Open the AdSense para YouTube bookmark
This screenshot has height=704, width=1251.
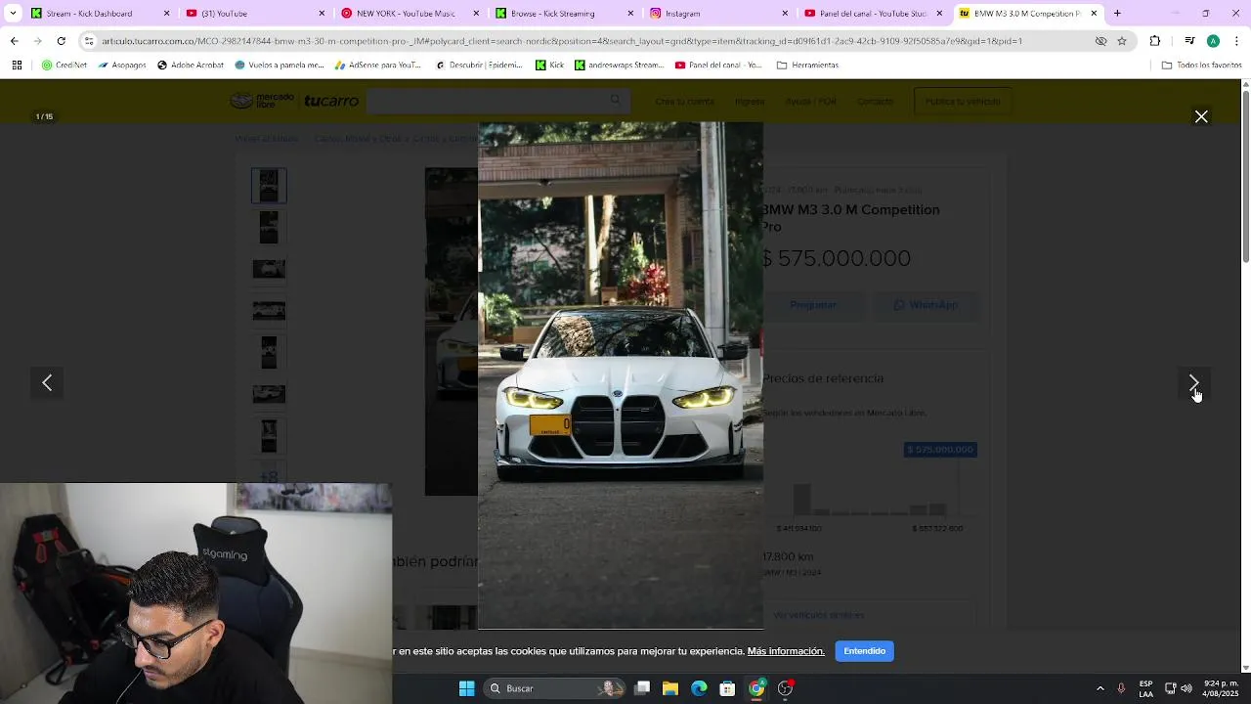coord(377,65)
